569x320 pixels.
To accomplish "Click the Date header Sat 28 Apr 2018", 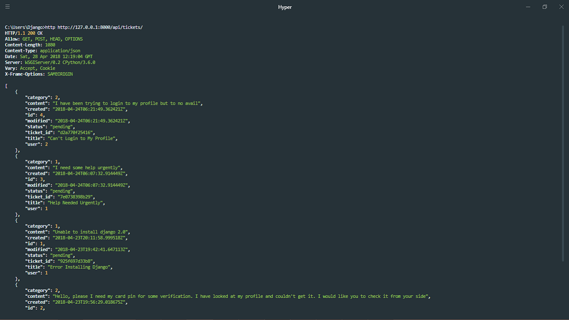I will tap(57, 56).
